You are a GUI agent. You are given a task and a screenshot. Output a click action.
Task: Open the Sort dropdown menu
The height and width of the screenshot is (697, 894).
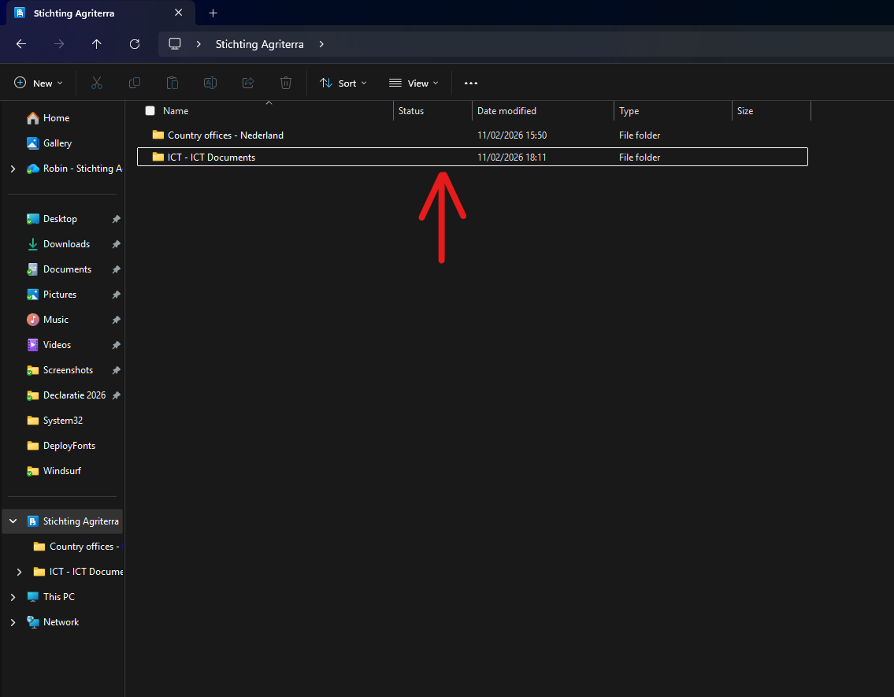tap(343, 83)
